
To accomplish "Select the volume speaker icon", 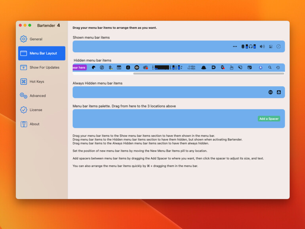I will pos(262,46).
